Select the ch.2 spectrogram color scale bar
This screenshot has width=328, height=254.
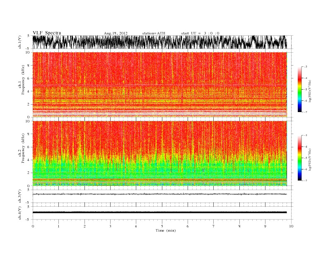(299, 158)
